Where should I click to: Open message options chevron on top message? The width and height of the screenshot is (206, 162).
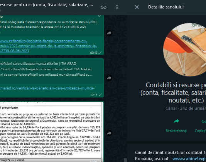pyautogui.click(x=99, y=16)
